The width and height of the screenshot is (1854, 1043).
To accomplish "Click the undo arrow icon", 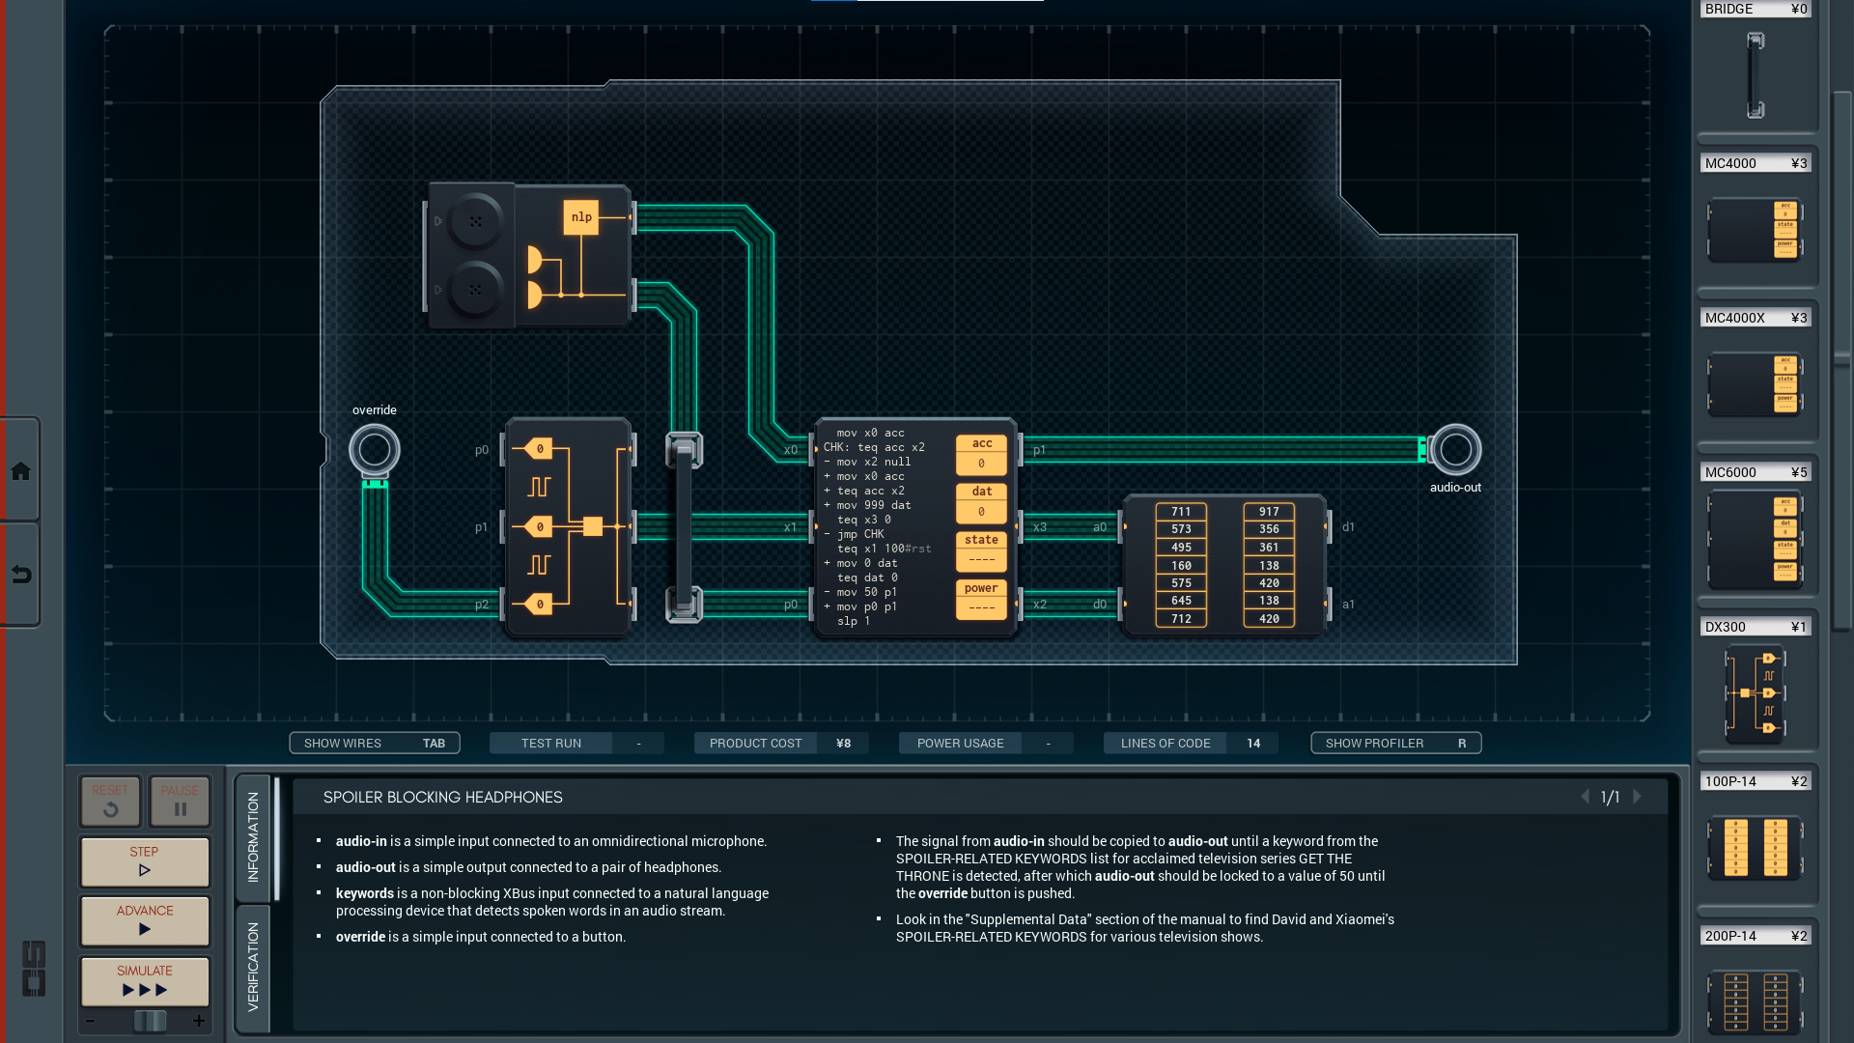I will tap(20, 575).
